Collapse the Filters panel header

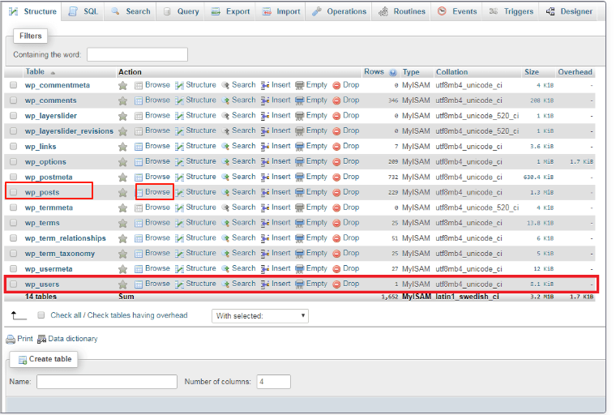(x=31, y=36)
